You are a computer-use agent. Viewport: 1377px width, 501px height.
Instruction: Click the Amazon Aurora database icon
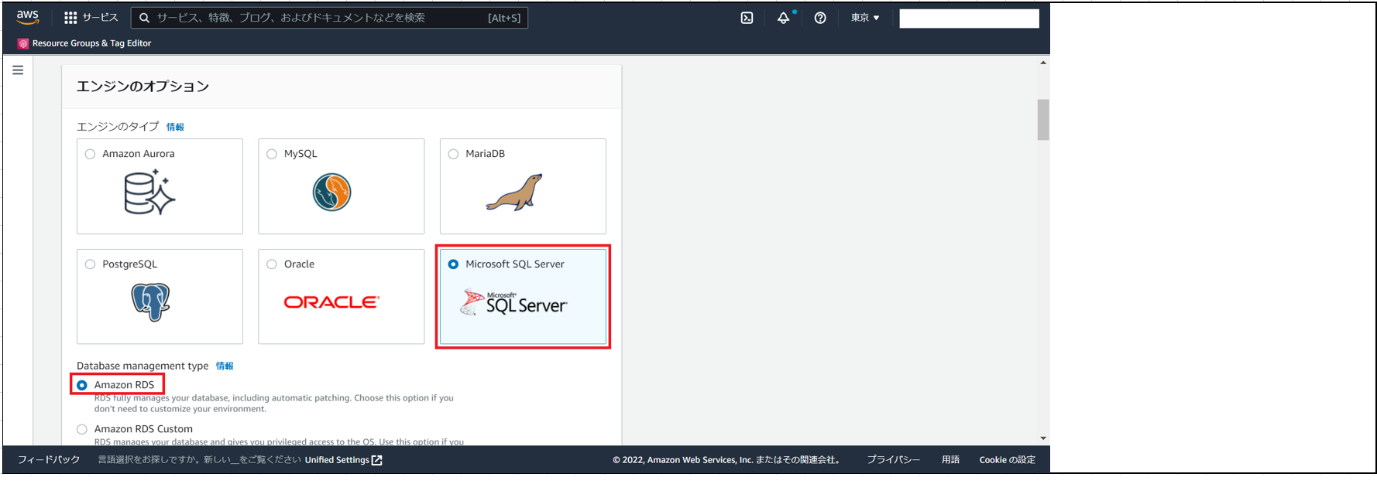coord(149,193)
